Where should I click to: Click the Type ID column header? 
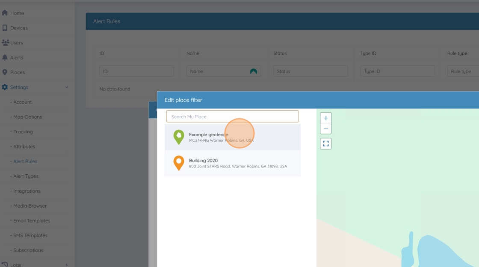368,53
